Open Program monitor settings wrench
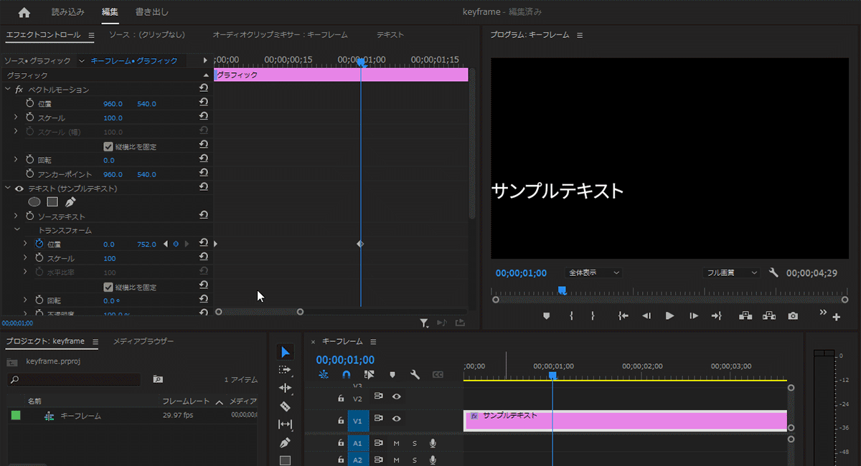This screenshot has width=861, height=466. click(773, 272)
